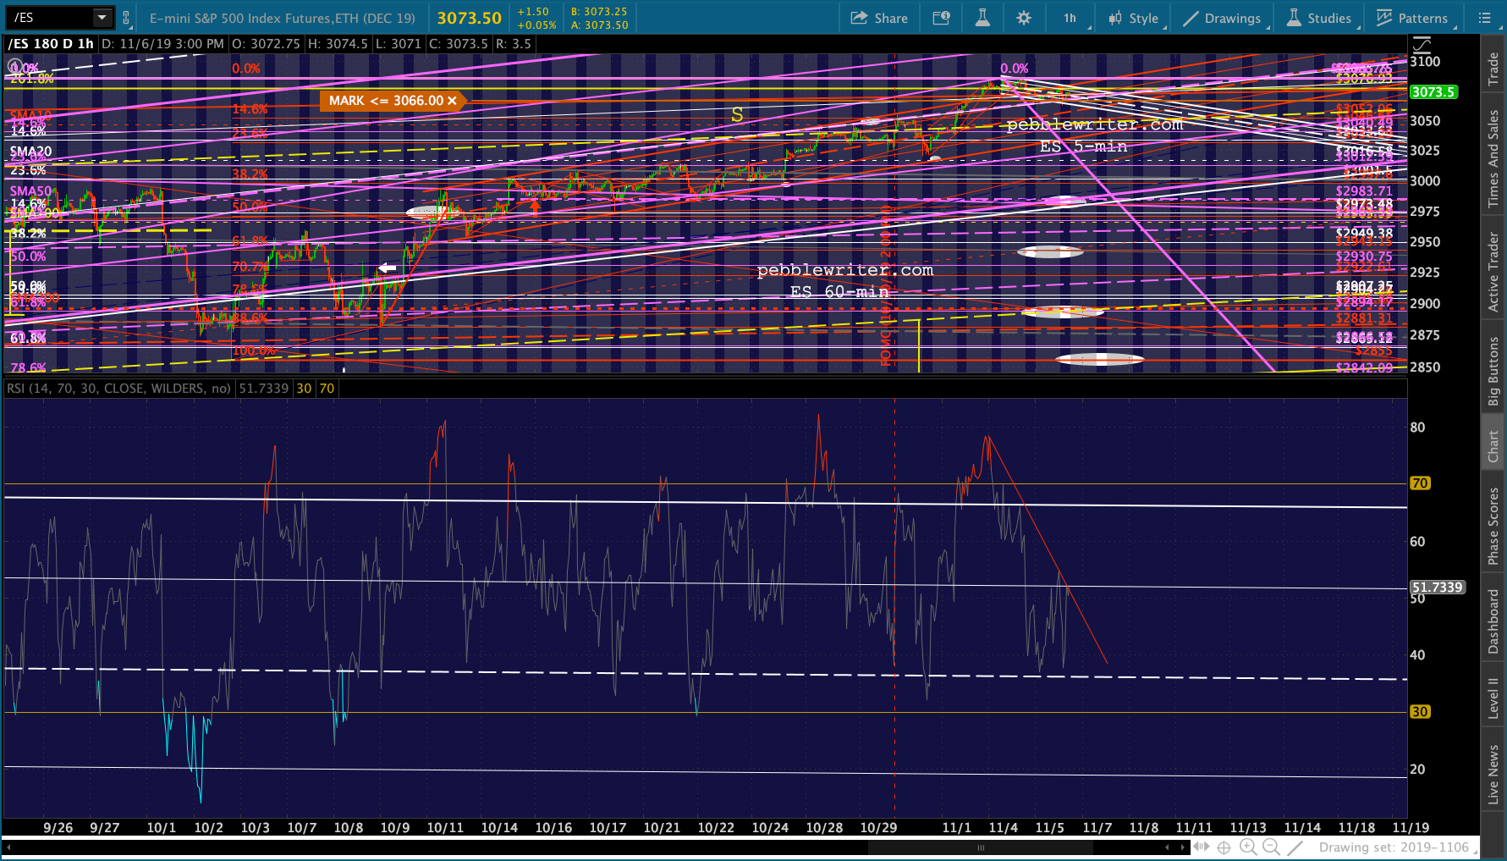Open the Style dropdown menu

[1134, 18]
